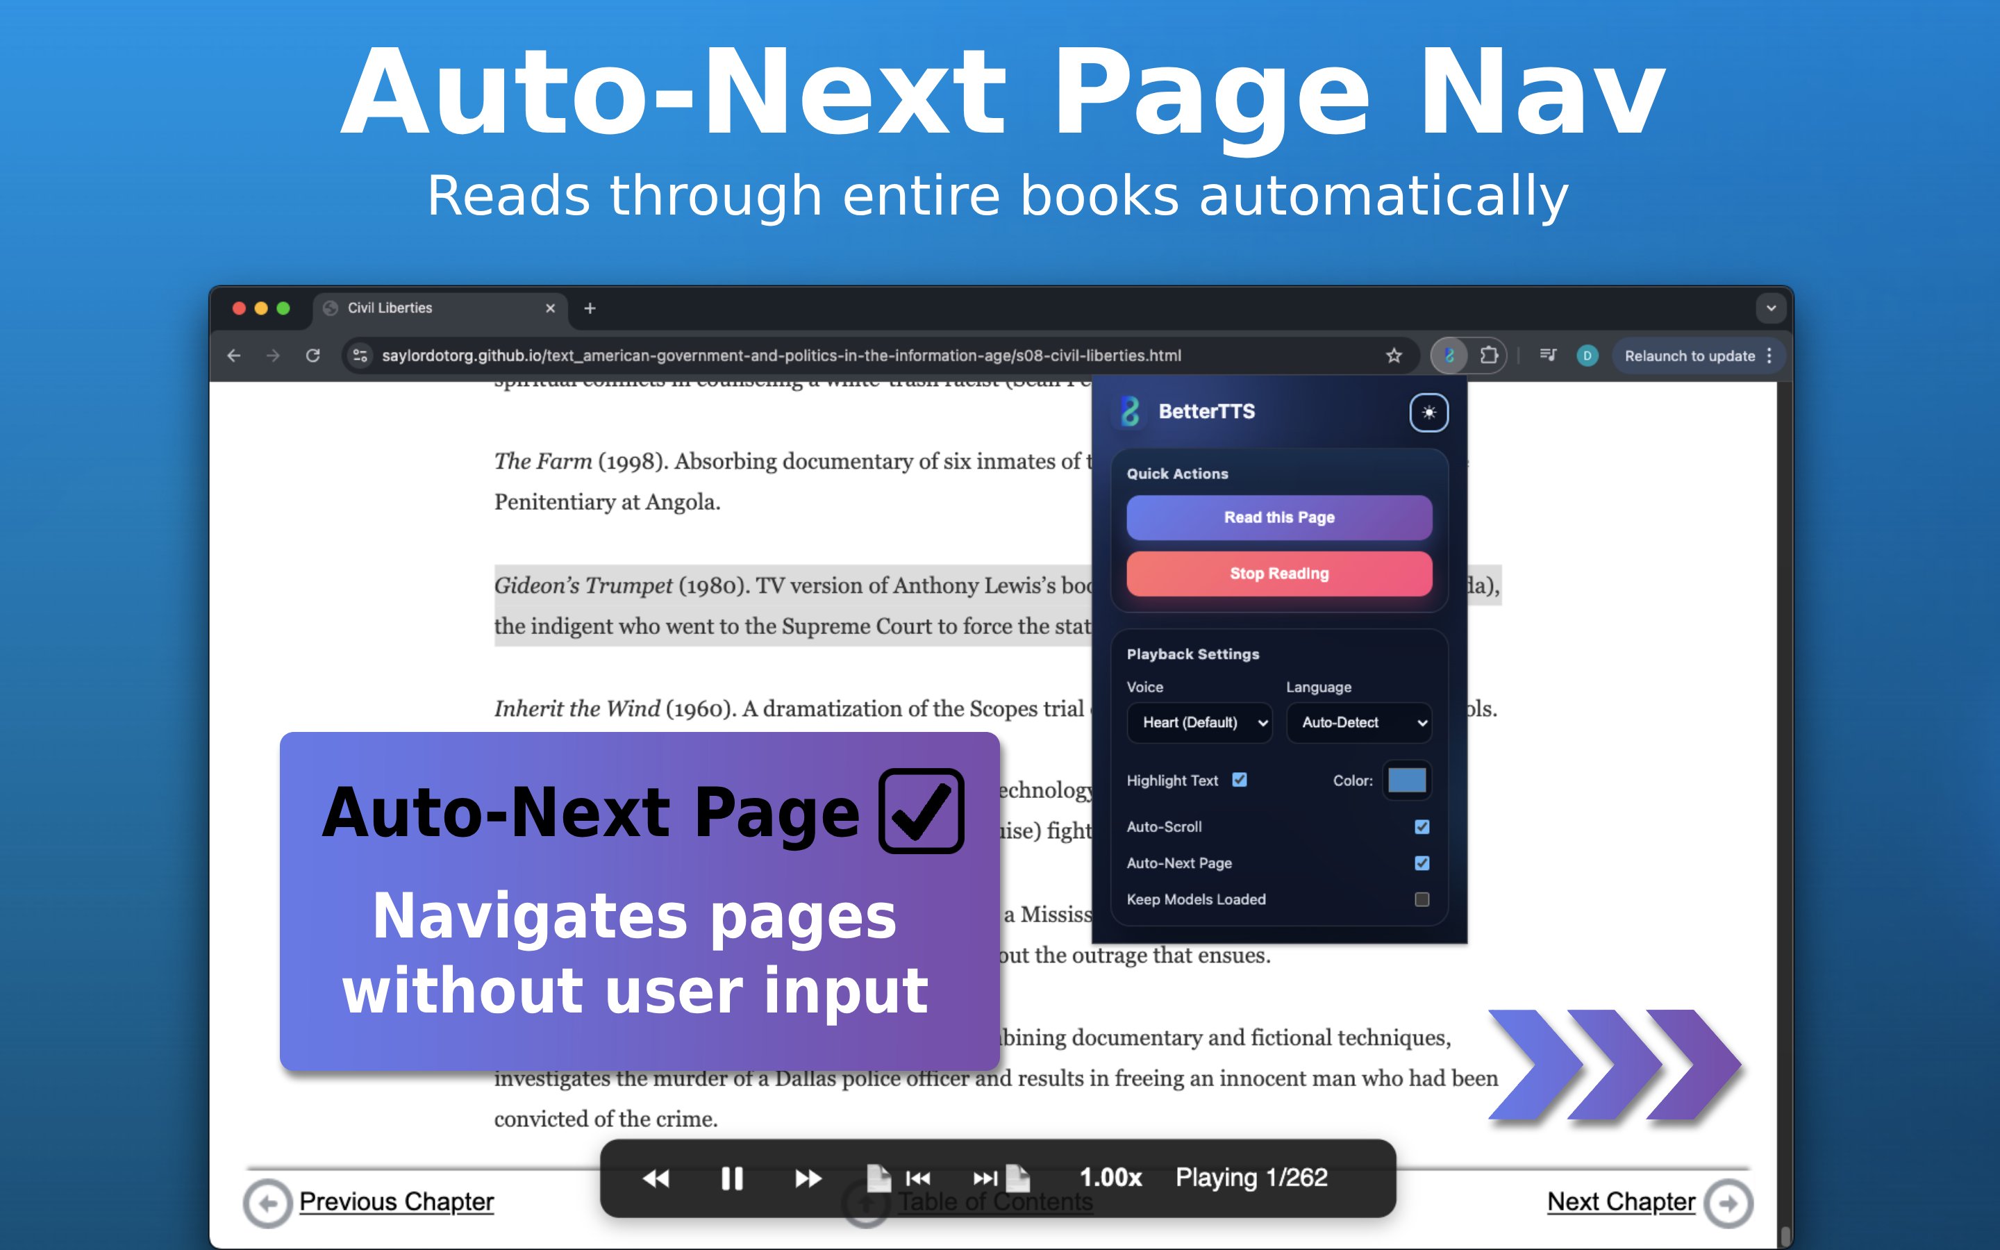Screen dimensions: 2000x1250
Task: Select the Civil Liberties tab
Action: (x=440, y=308)
